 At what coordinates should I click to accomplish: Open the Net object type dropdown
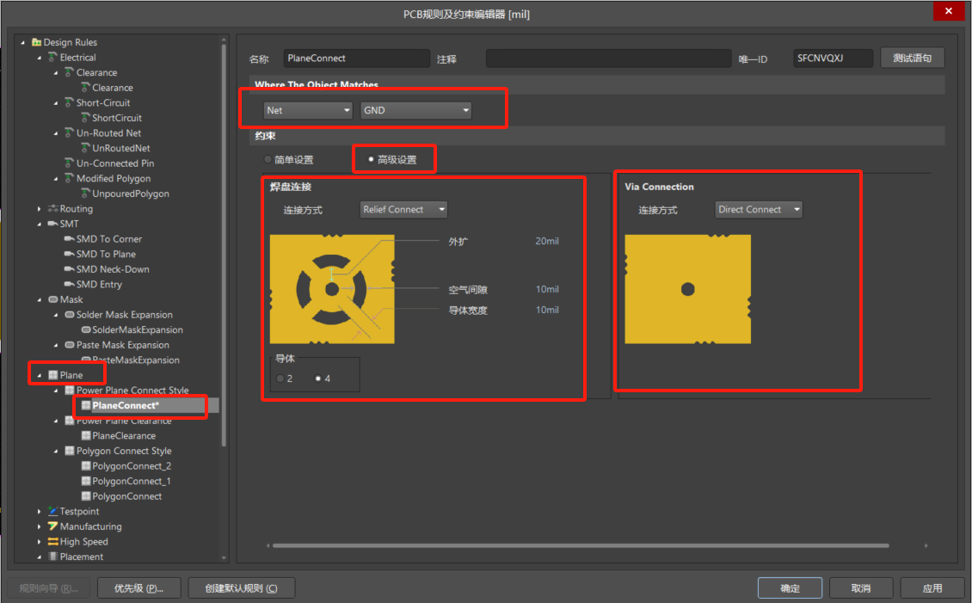pyautogui.click(x=308, y=110)
